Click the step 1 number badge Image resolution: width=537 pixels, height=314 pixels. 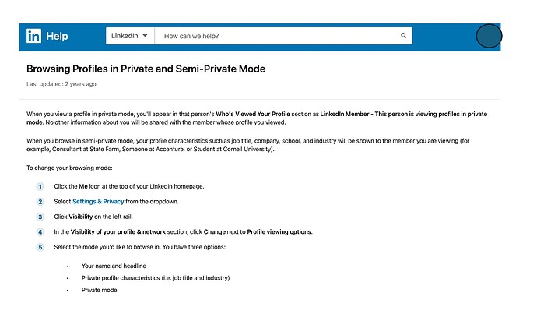40,187
